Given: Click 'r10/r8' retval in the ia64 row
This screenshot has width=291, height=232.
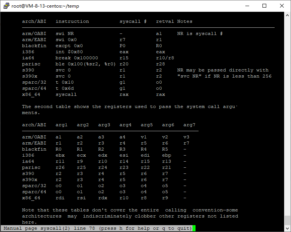Looking at the screenshot, I should click(x=165, y=58).
